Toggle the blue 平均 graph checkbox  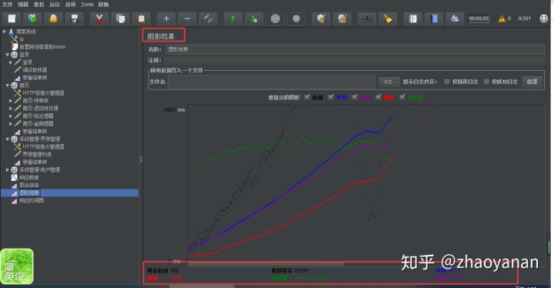(x=331, y=97)
